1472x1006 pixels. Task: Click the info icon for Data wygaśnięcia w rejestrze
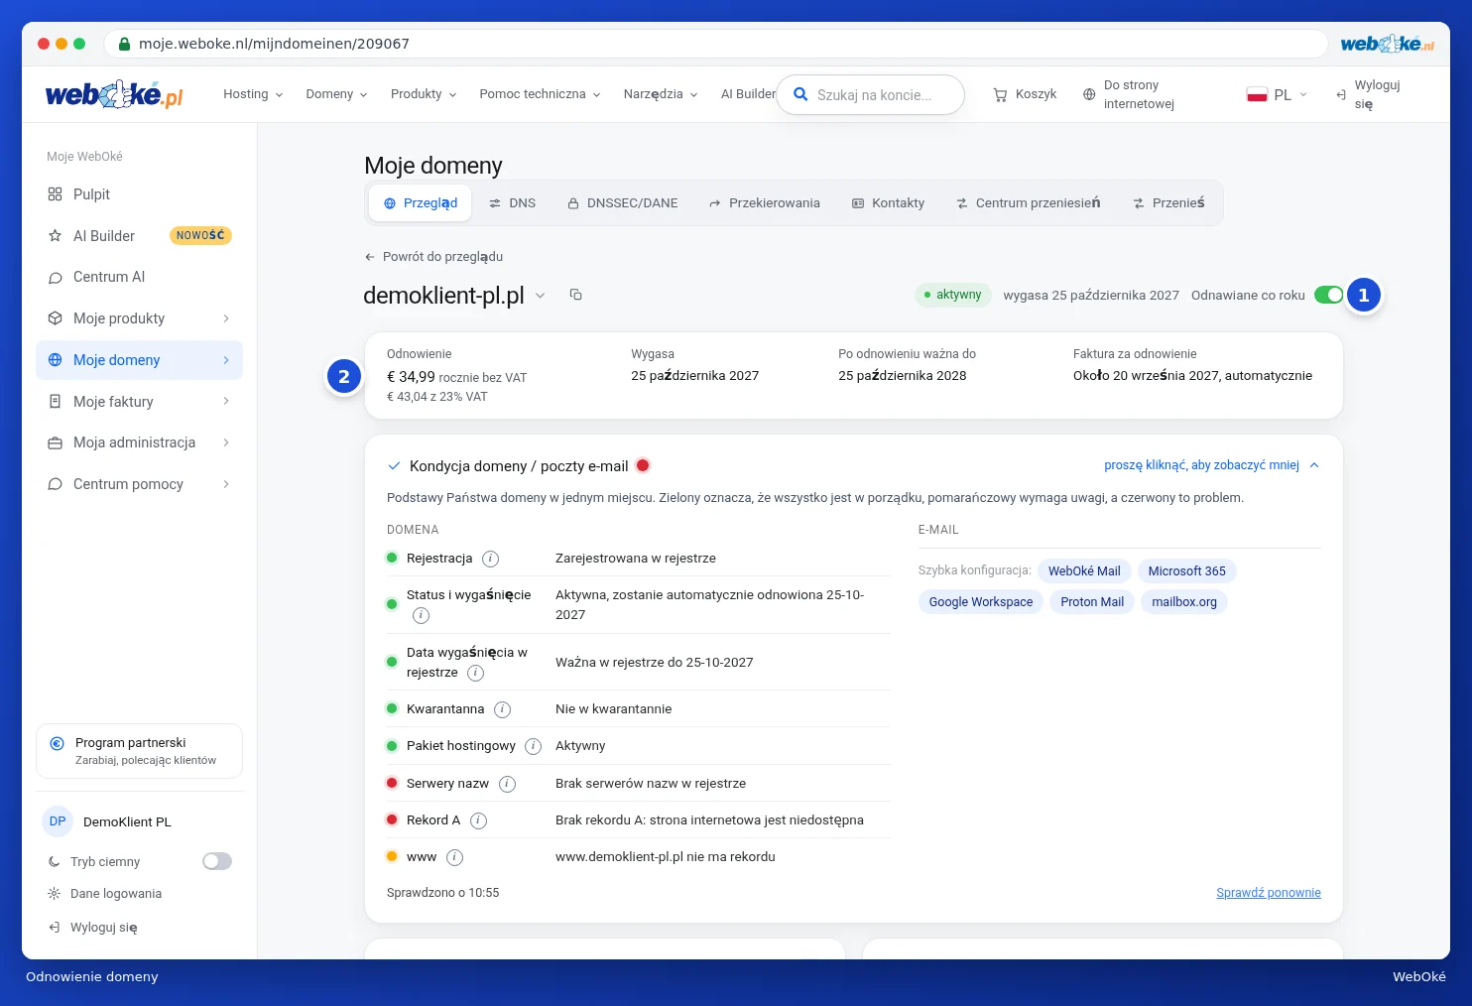[x=475, y=673]
